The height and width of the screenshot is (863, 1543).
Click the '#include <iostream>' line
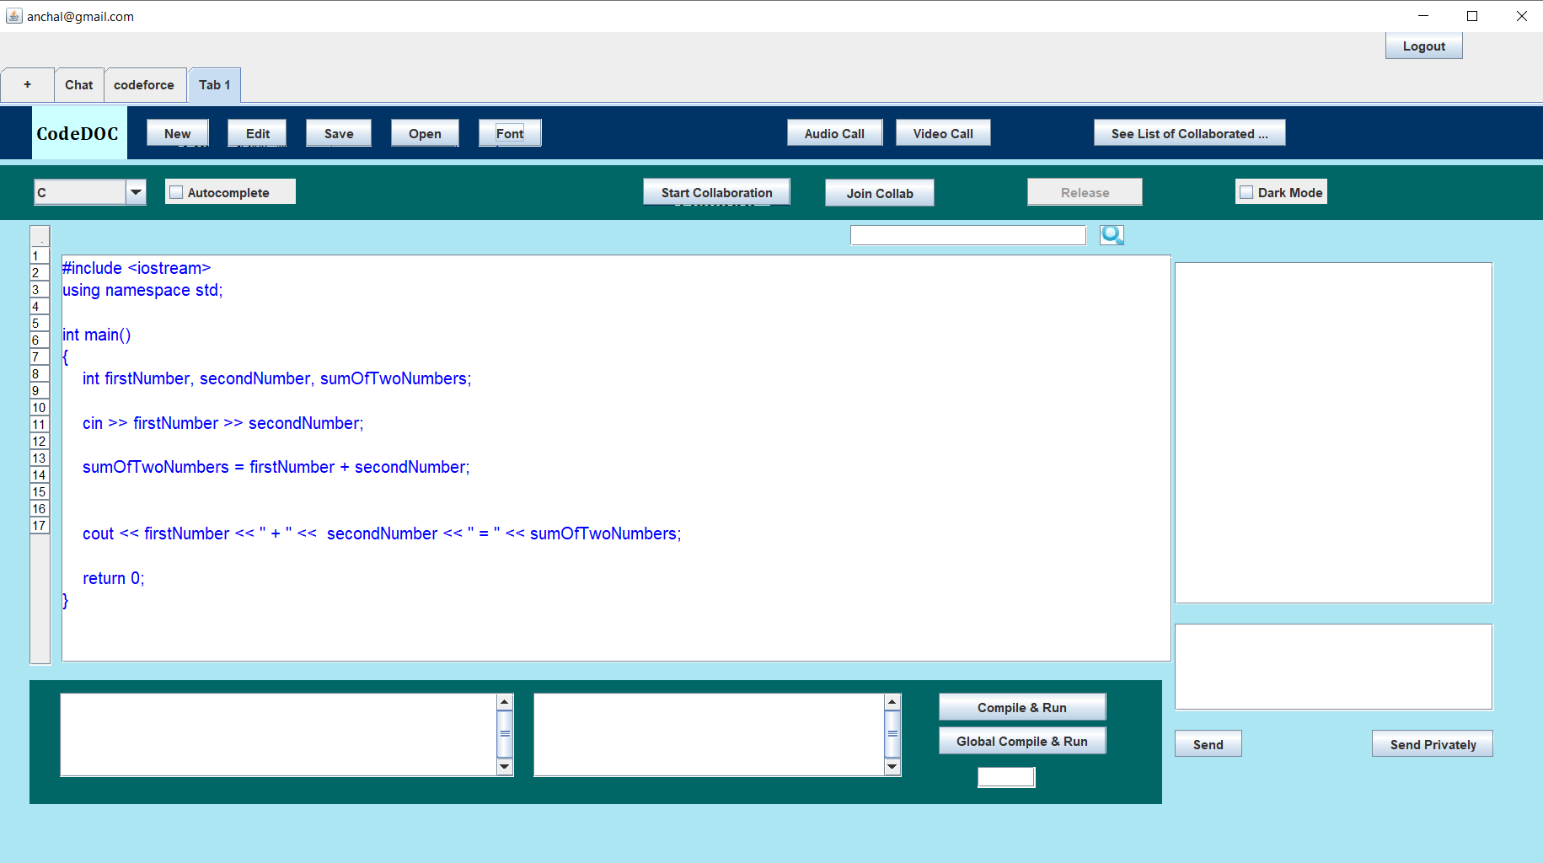(x=137, y=268)
